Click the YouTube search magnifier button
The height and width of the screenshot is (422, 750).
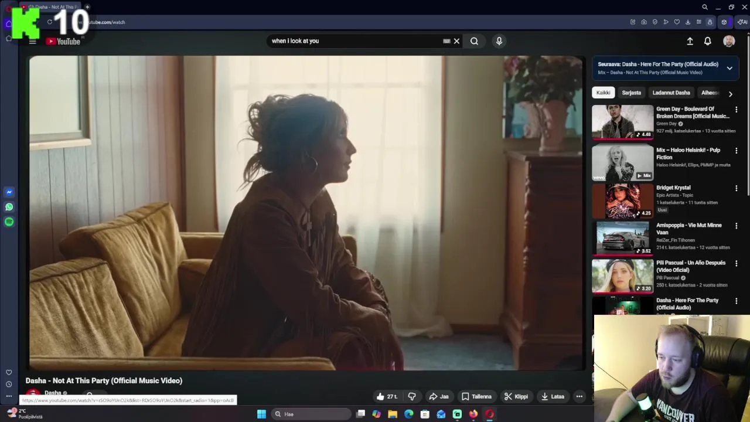474,41
